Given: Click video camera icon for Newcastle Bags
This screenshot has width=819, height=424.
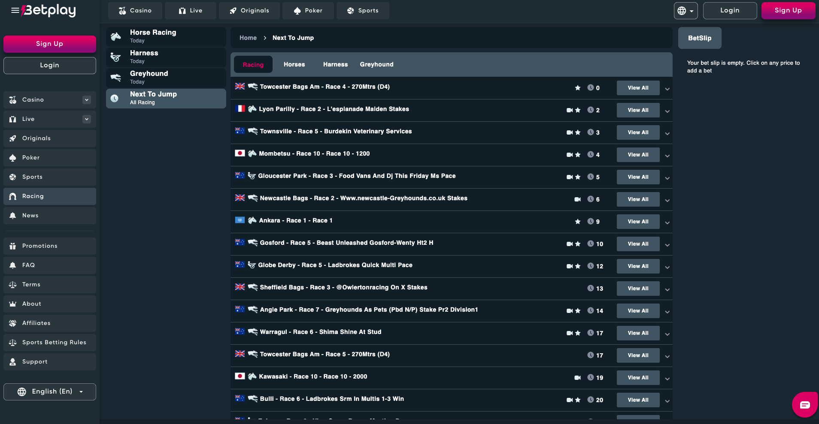Looking at the screenshot, I should [578, 199].
